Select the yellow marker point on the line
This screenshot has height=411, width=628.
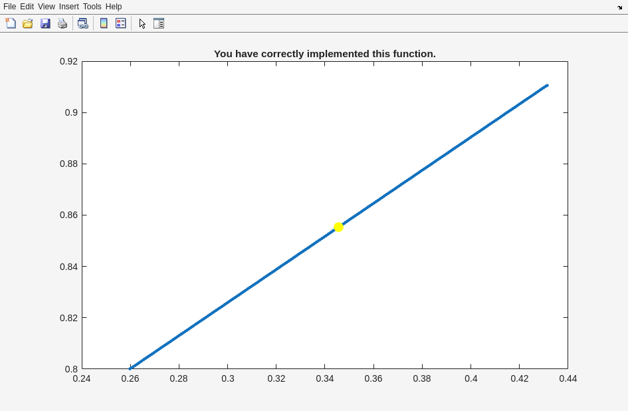(x=338, y=227)
